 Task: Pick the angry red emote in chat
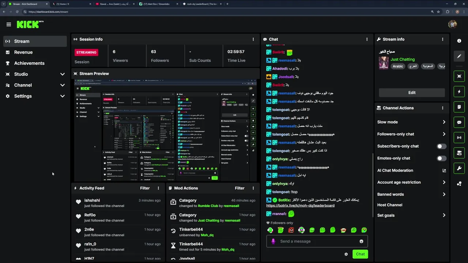pyautogui.click(x=291, y=230)
